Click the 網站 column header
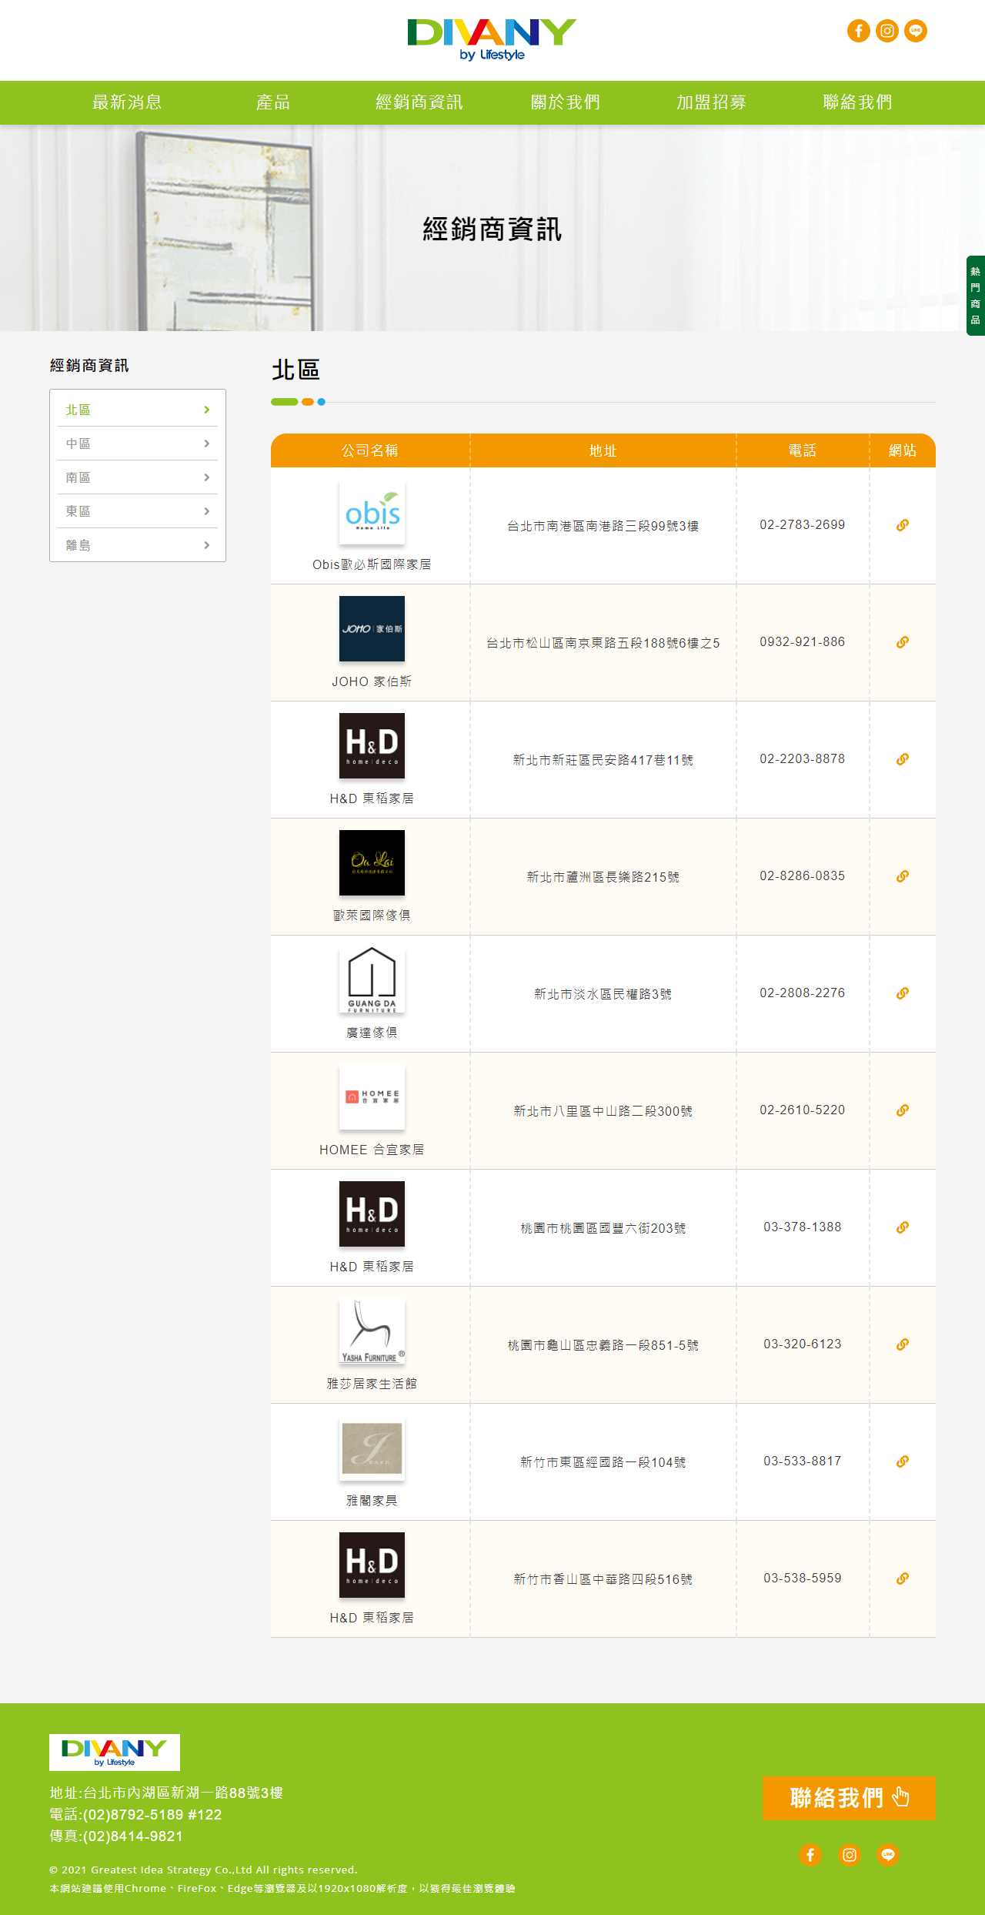 pos(903,450)
